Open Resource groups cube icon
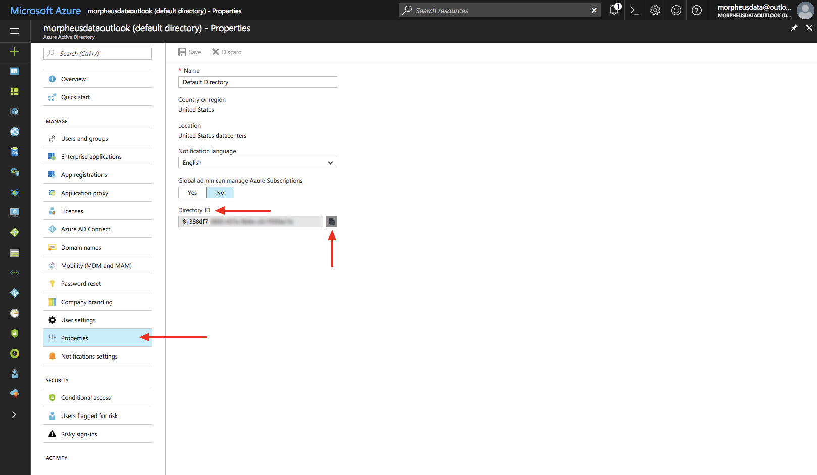The image size is (817, 475). 15,111
